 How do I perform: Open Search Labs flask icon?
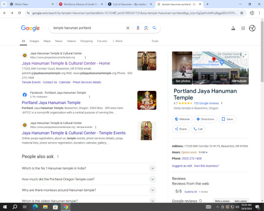[x=233, y=28]
